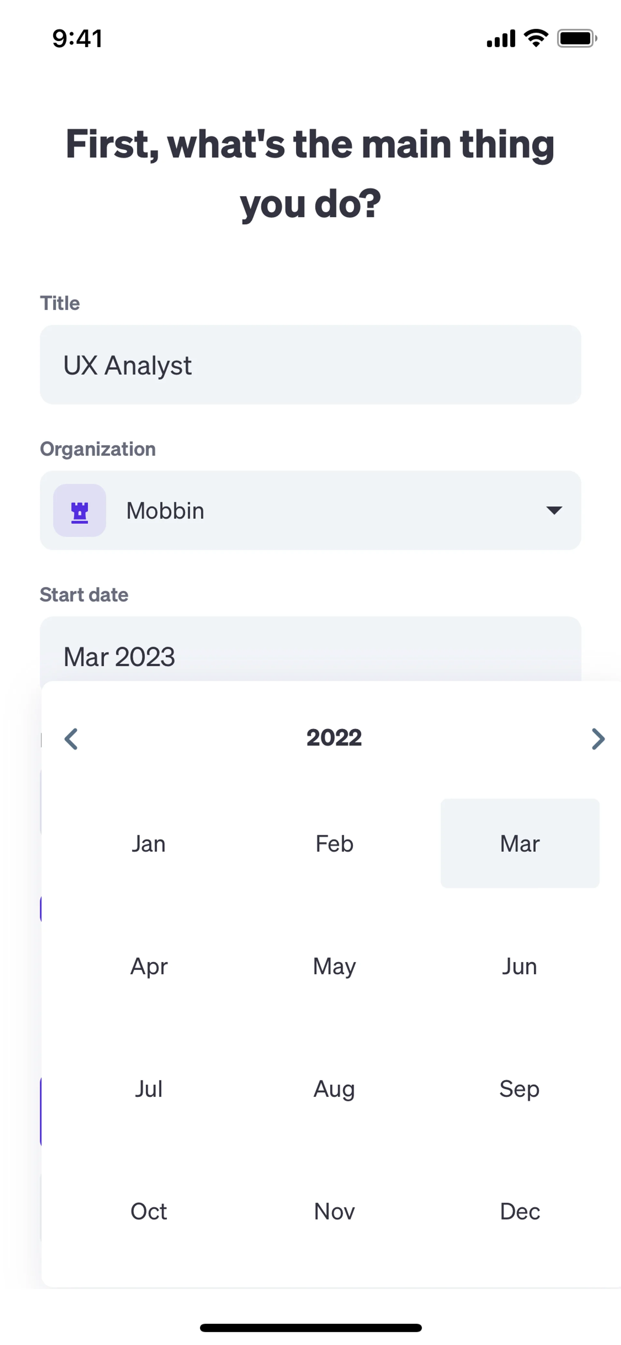621x1345 pixels.
Task: Pick Apr from the month grid
Action: (x=149, y=966)
